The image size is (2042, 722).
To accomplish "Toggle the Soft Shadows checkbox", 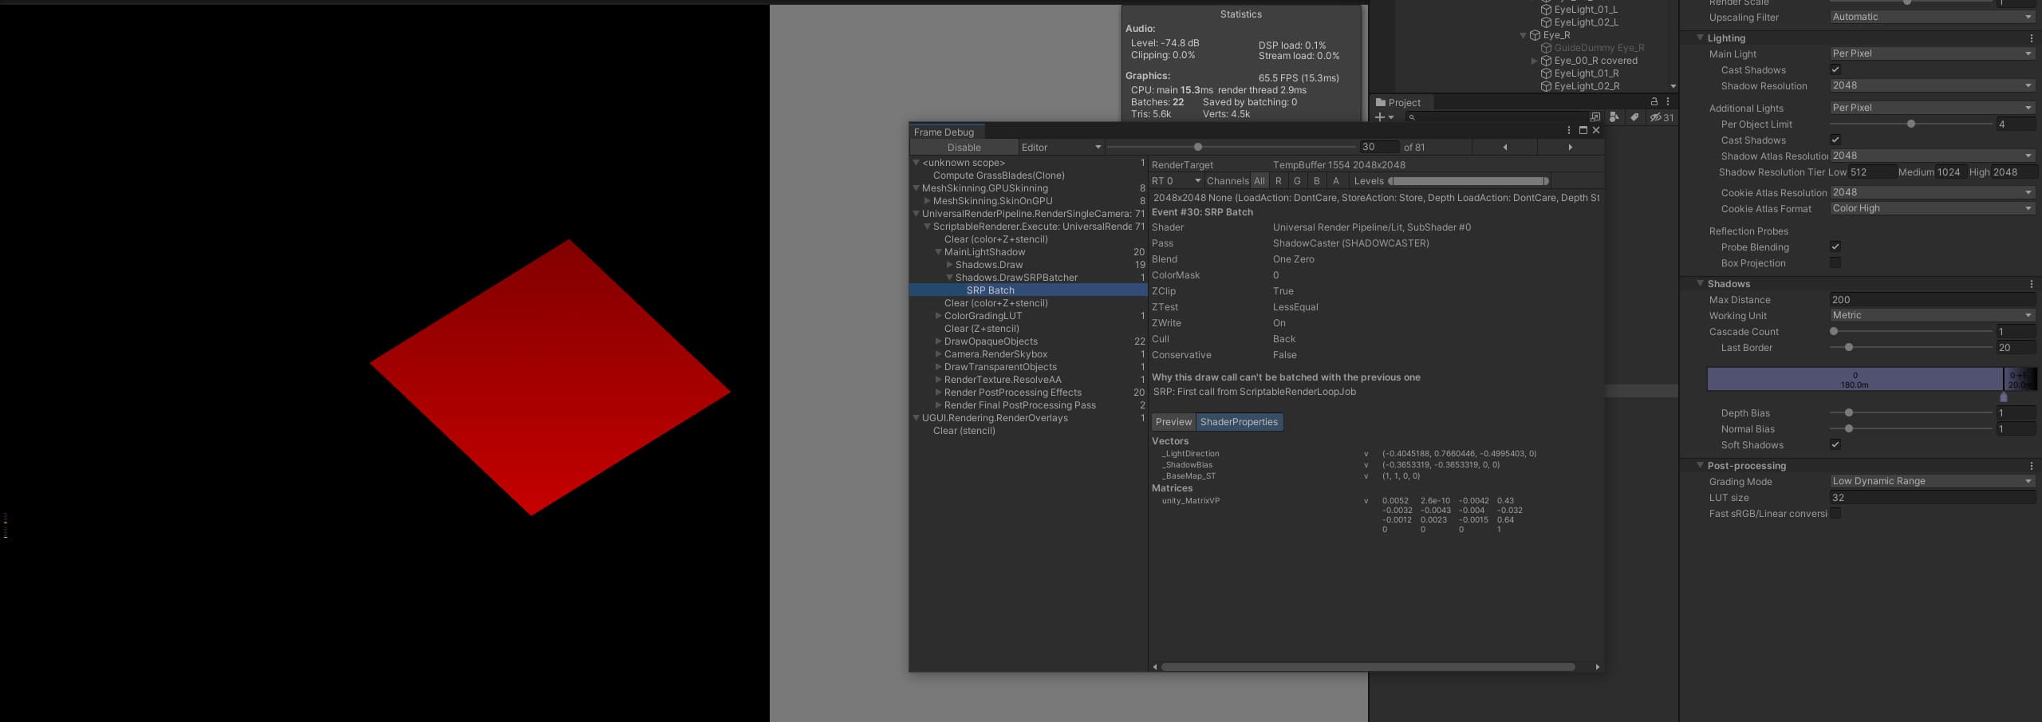I will (1835, 444).
